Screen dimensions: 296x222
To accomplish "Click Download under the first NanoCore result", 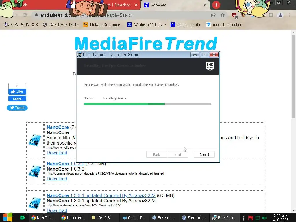I will pyautogui.click(x=57, y=153).
